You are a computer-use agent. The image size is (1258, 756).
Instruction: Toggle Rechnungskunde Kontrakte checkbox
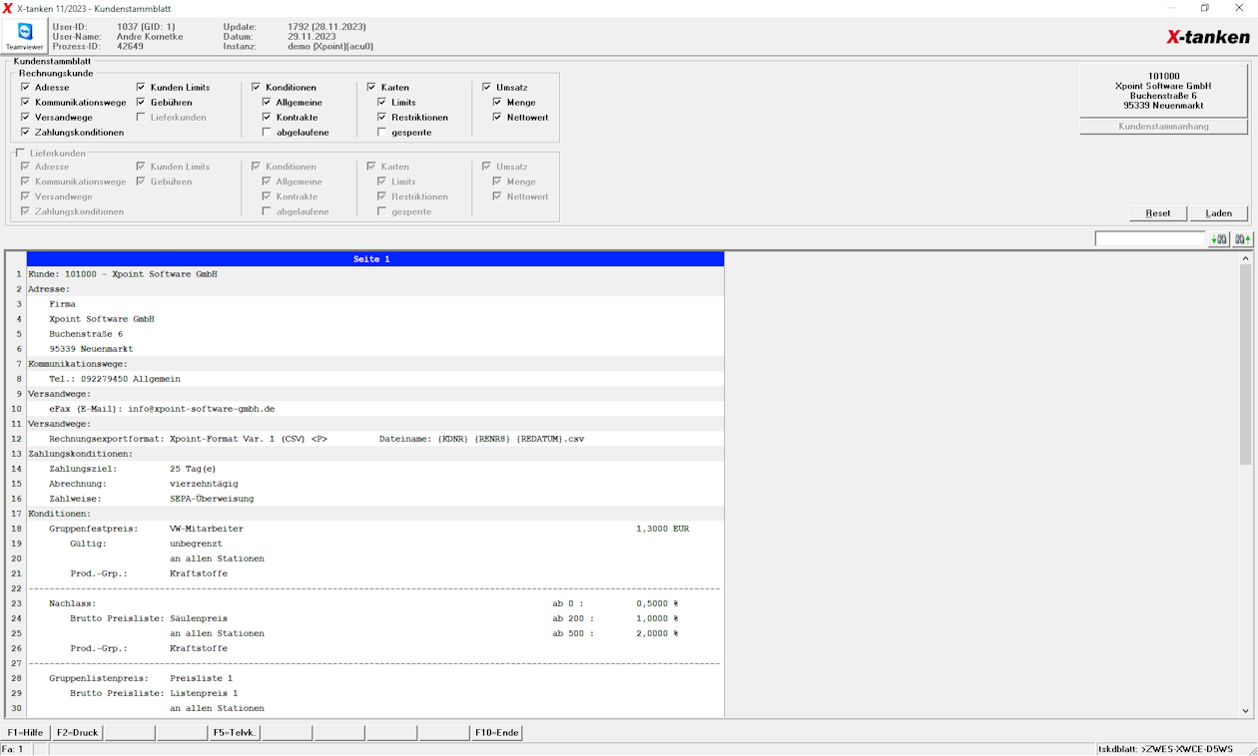click(x=268, y=118)
